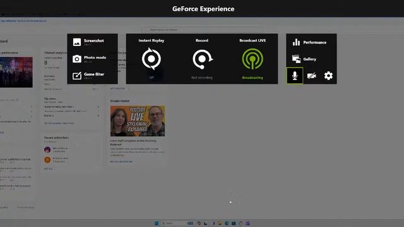Image resolution: width=404 pixels, height=227 pixels.
Task: Toggle the microphone button
Action: pos(295,76)
